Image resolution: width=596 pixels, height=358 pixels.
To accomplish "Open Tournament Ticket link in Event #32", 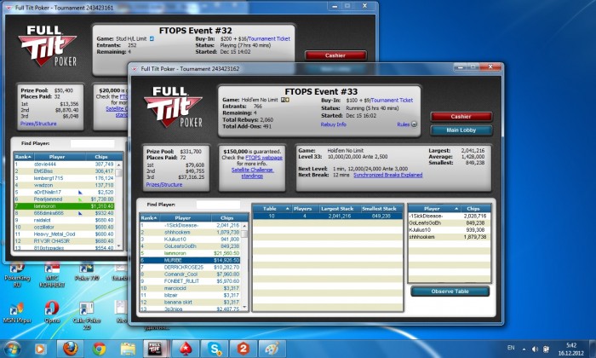I will pyautogui.click(x=269, y=39).
